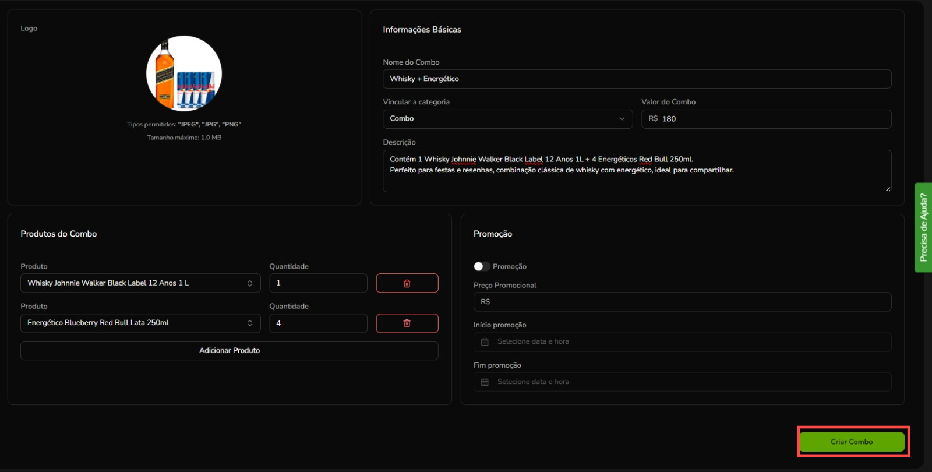This screenshot has width=932, height=472.
Task: Click calendar icon in Início promoção field
Action: pyautogui.click(x=485, y=342)
